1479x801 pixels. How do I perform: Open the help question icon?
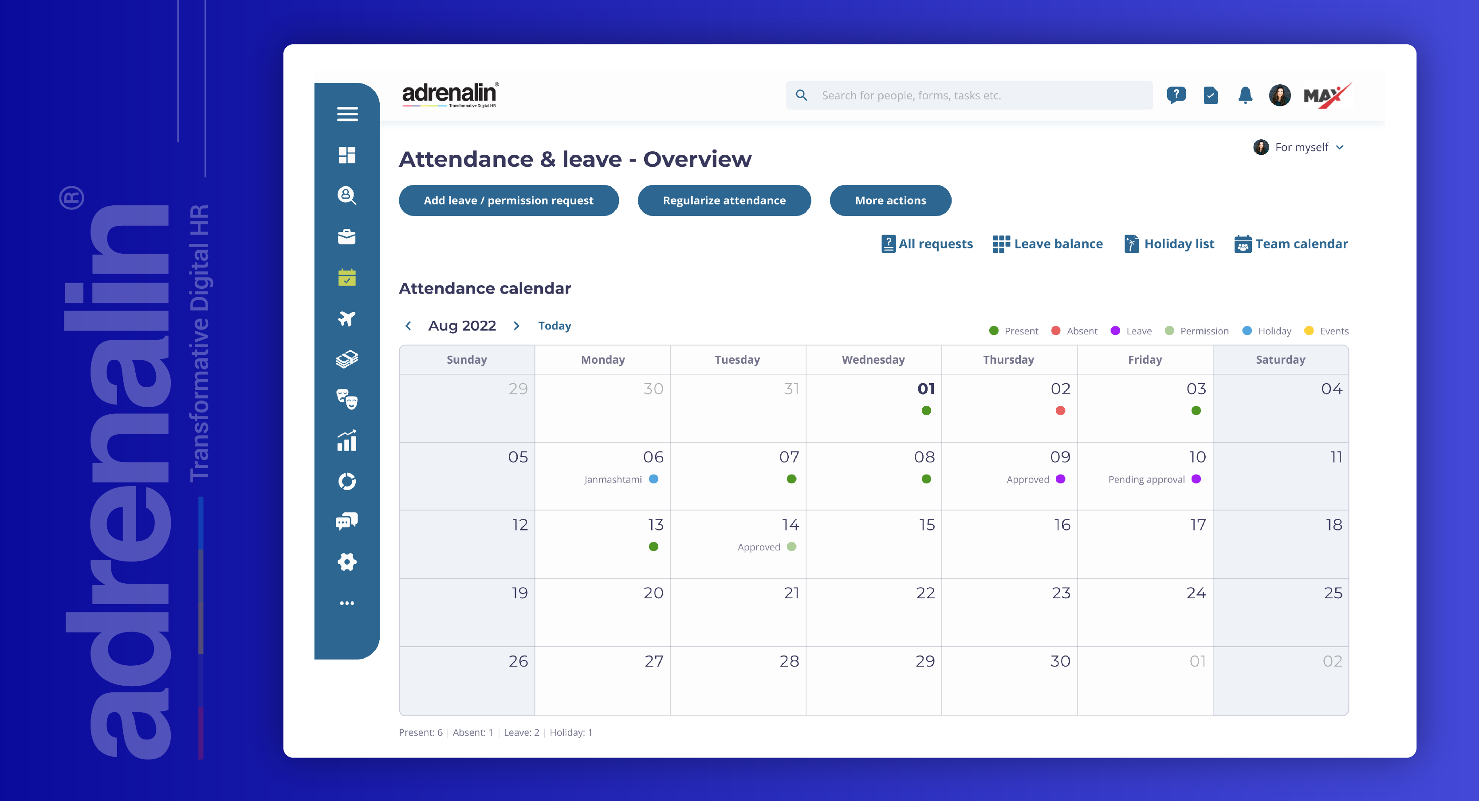pos(1176,95)
